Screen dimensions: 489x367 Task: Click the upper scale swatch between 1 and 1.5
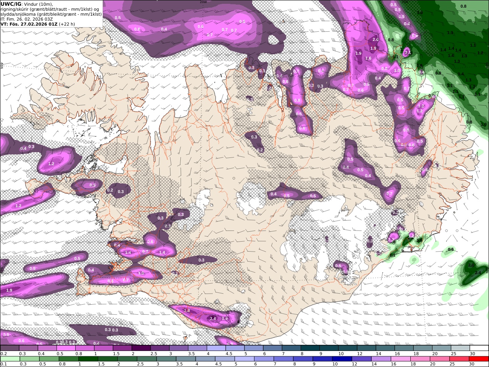pyautogui.click(x=104, y=348)
